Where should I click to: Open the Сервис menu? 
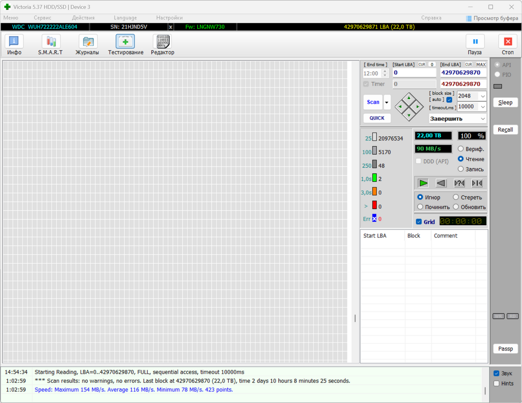42,18
